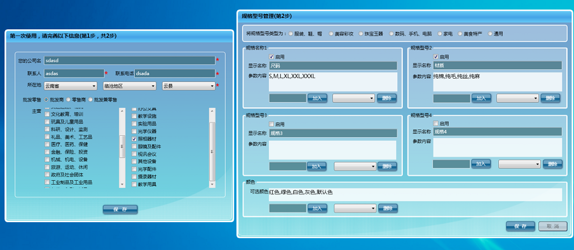
Task: Click 加入 in 颜色 group
Action: click(317, 208)
